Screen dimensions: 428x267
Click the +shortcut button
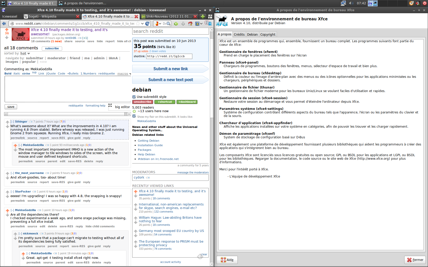coord(165,102)
